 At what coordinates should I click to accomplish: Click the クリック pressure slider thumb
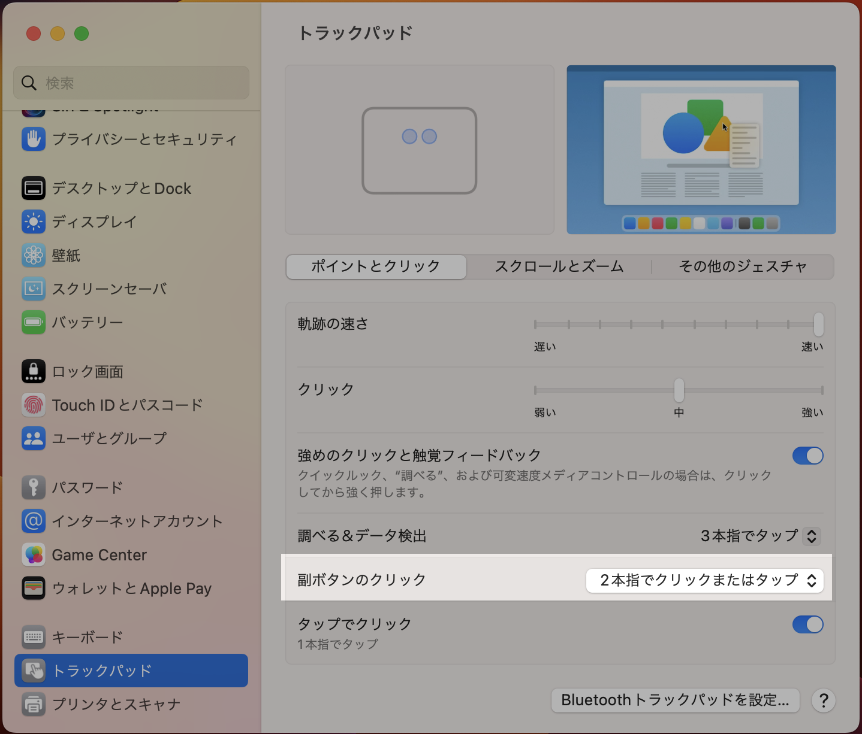click(679, 390)
